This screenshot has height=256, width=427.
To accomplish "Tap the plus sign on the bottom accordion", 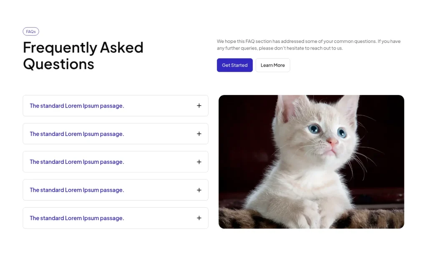I will pyautogui.click(x=199, y=218).
